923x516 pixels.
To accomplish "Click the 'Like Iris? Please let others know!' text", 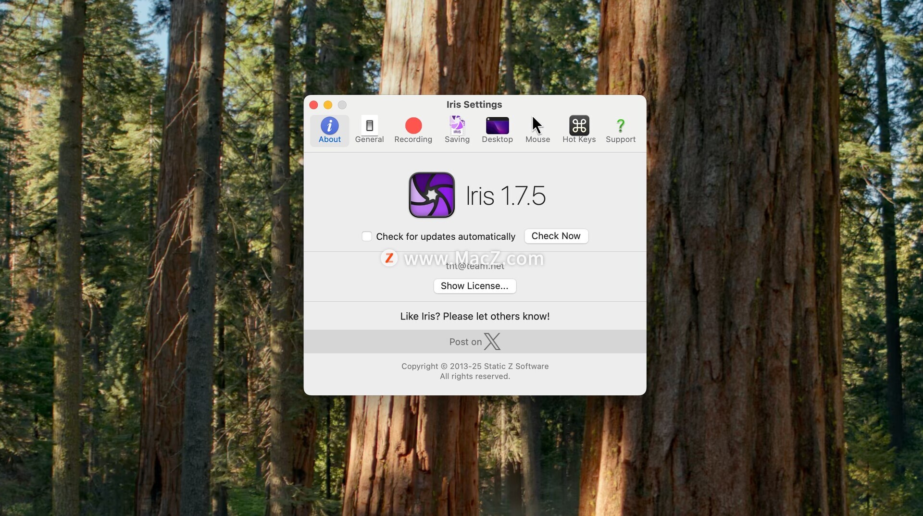I will pyautogui.click(x=475, y=316).
